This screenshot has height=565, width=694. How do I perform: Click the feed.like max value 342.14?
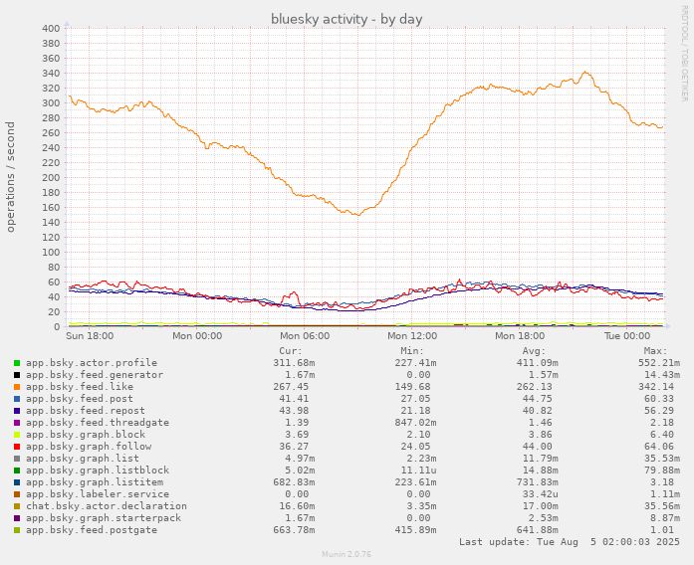pos(656,387)
